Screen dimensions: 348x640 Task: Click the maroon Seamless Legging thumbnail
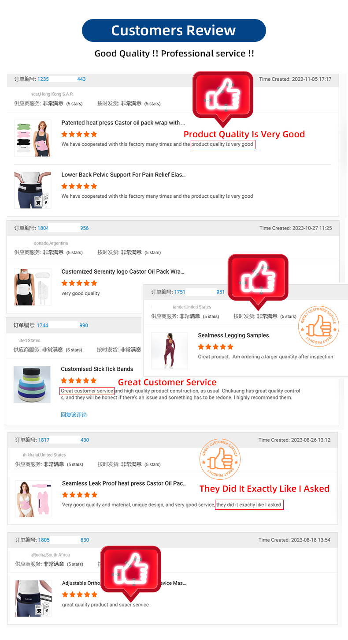tap(169, 351)
